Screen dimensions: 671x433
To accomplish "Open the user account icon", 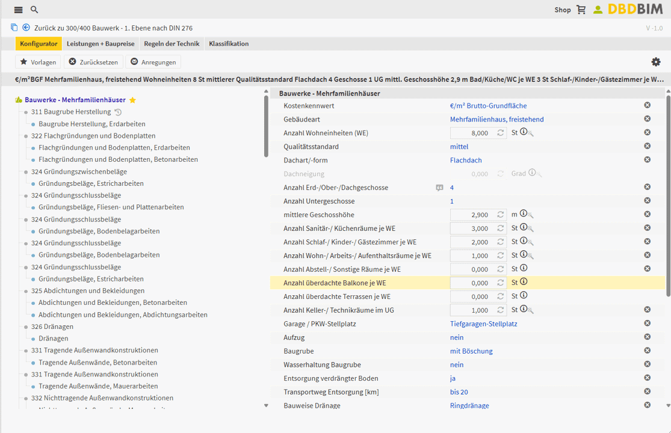I will [598, 10].
